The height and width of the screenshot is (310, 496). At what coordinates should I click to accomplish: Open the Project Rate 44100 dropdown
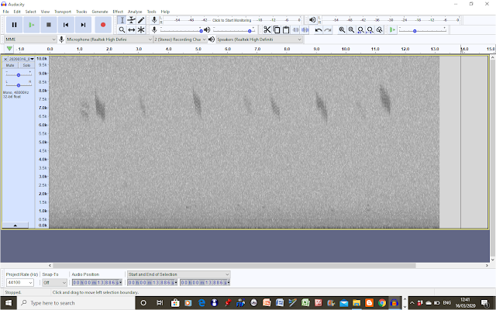point(20,282)
